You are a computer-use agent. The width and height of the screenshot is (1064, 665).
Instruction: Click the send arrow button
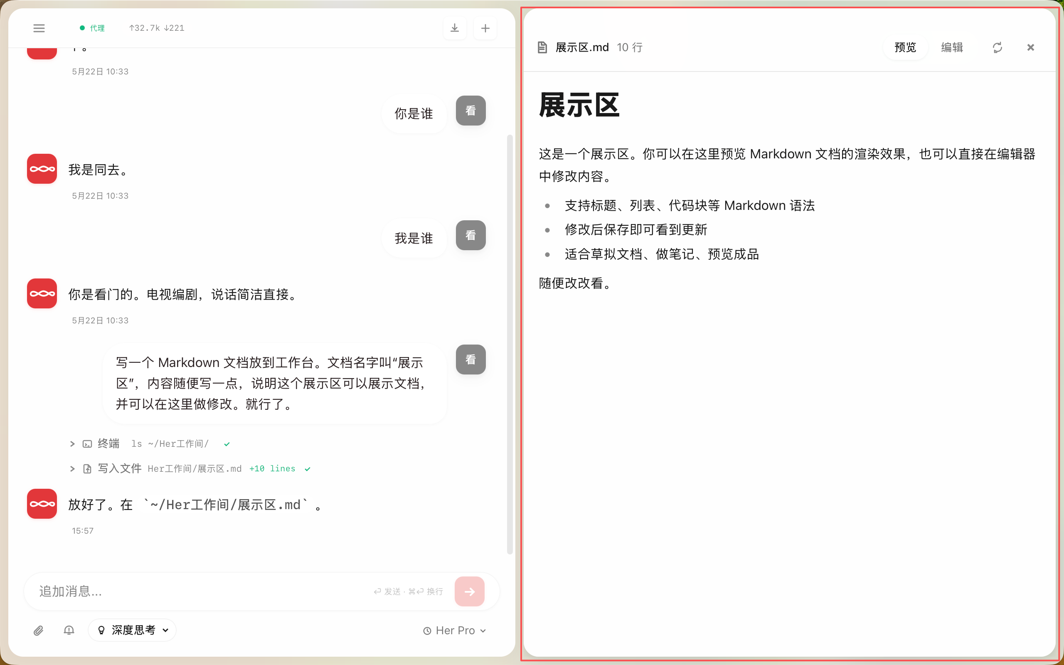(470, 591)
